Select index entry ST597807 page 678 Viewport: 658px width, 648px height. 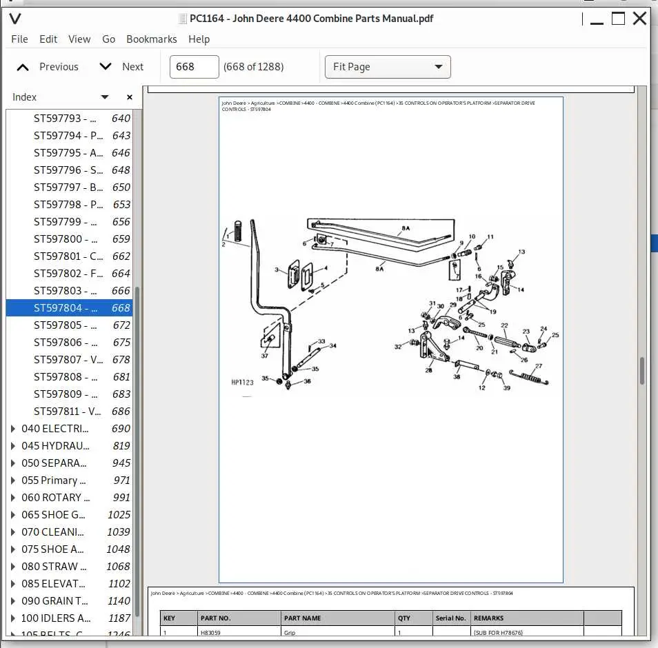(69, 359)
